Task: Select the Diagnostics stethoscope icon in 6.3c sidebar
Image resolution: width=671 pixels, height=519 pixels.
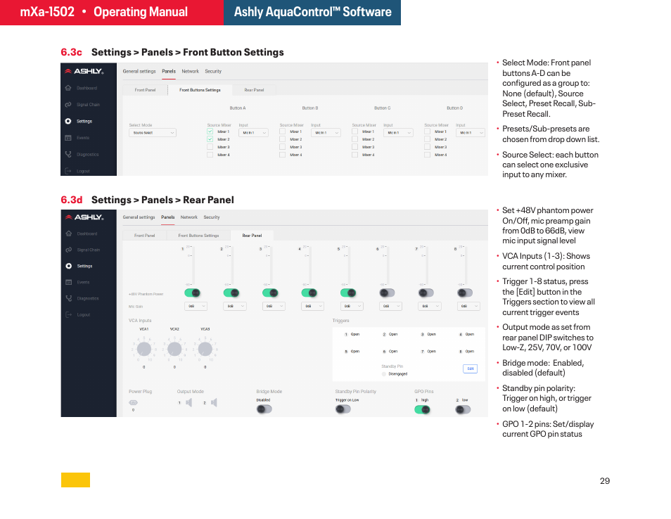Action: click(x=68, y=154)
